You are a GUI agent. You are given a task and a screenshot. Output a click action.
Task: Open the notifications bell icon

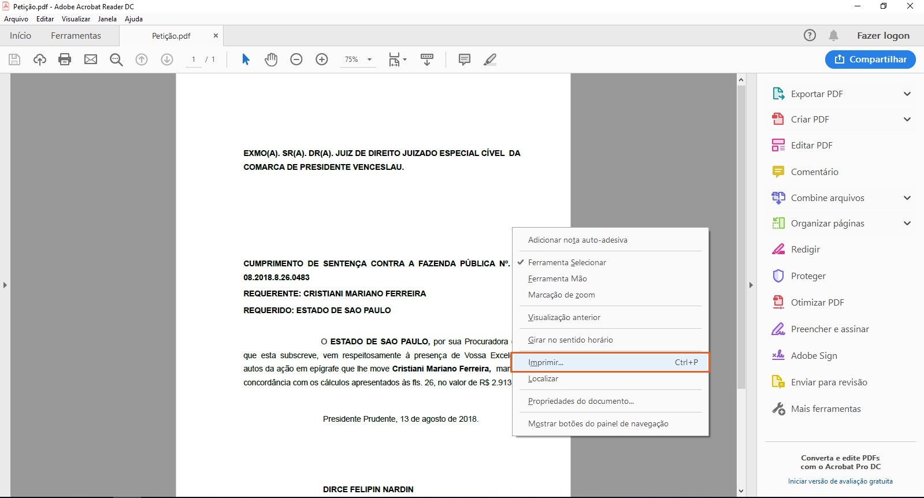tap(833, 35)
